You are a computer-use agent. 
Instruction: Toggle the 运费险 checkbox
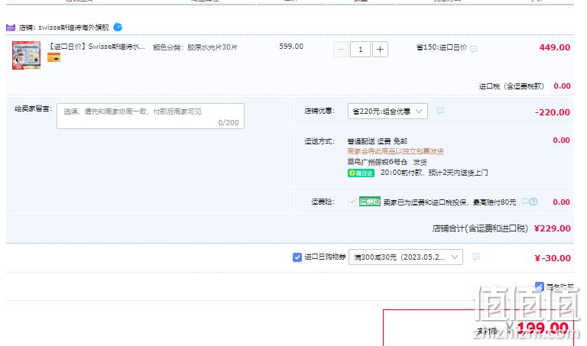click(352, 202)
